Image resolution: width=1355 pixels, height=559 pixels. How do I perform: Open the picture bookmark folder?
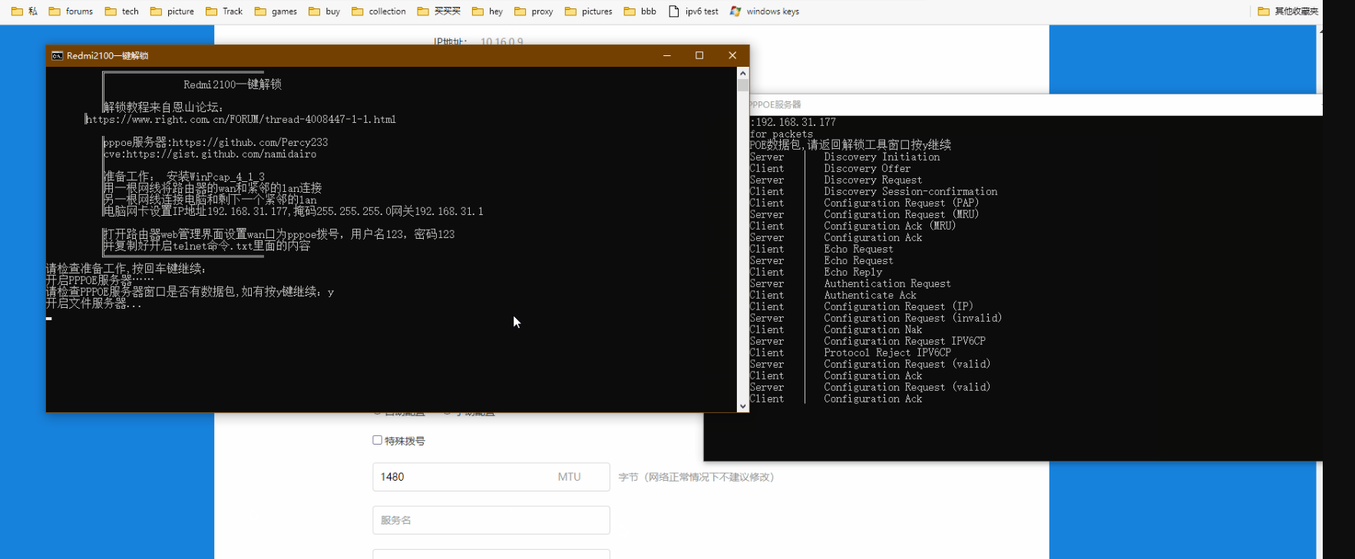coord(172,12)
